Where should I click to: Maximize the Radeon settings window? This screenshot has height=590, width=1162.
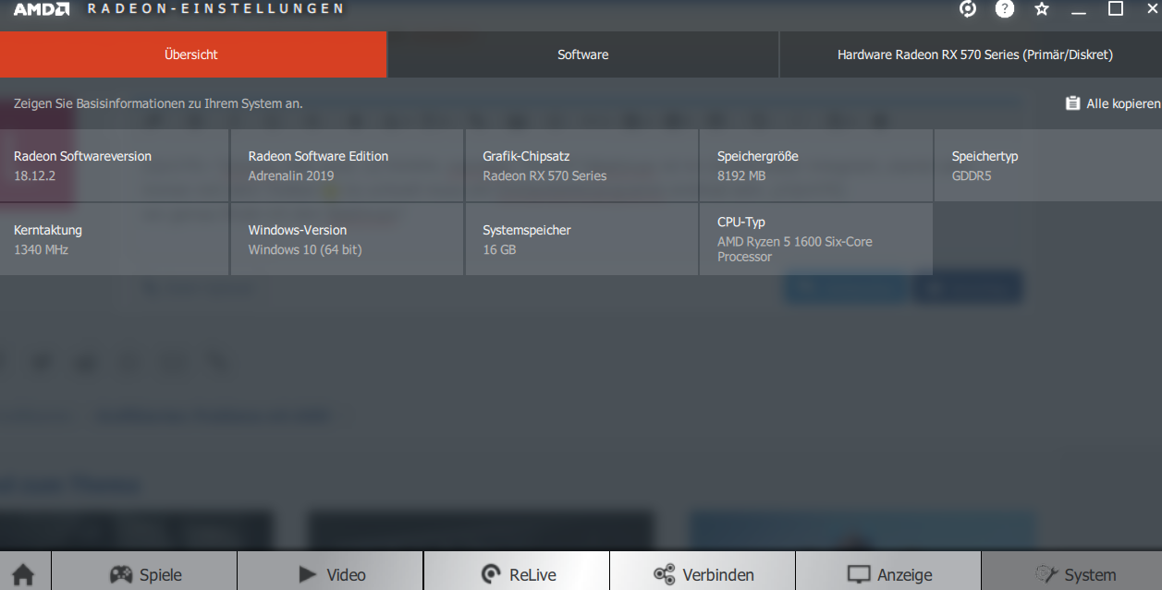(1116, 9)
